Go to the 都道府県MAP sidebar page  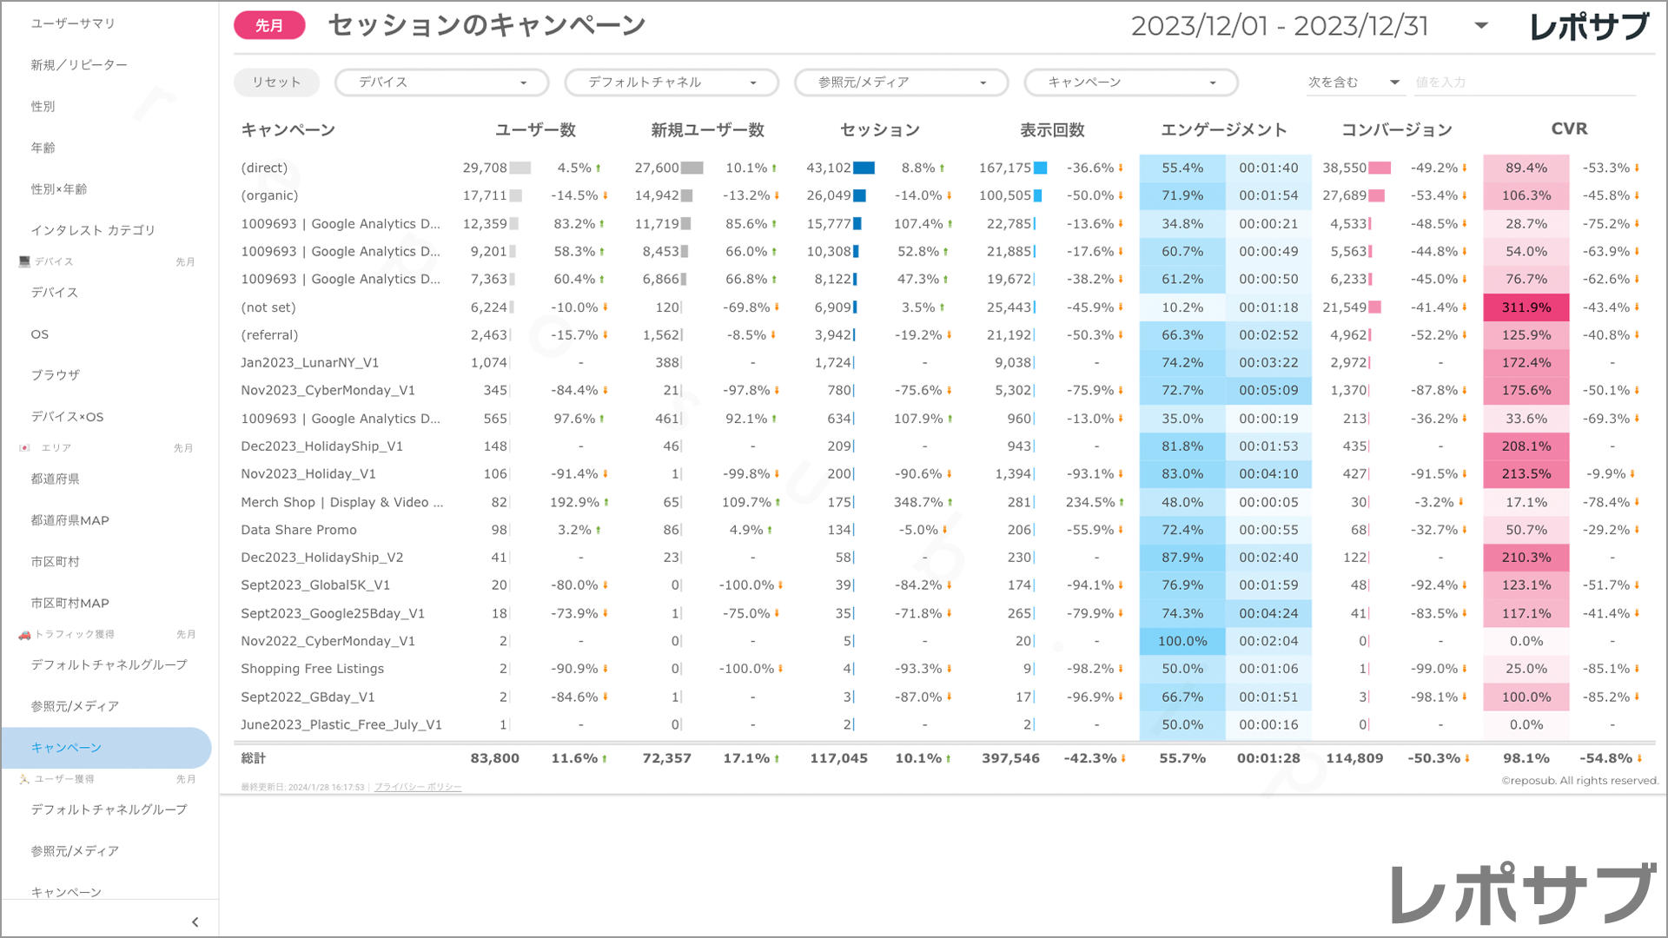click(x=70, y=520)
